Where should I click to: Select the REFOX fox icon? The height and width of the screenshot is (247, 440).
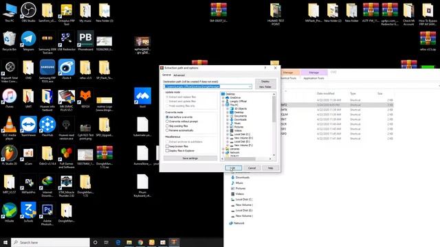(85, 97)
